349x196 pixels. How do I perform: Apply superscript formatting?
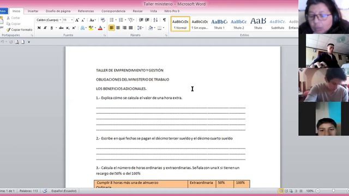tap(74, 28)
